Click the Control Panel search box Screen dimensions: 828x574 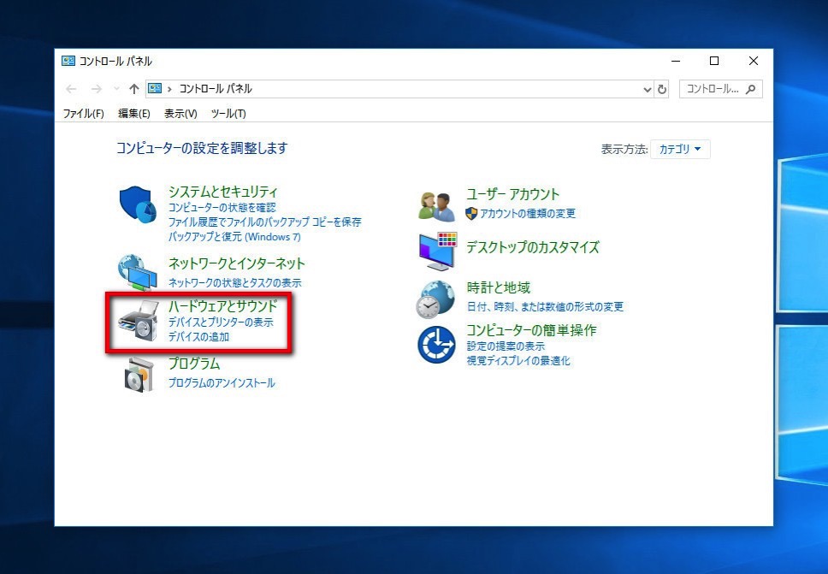click(x=712, y=89)
